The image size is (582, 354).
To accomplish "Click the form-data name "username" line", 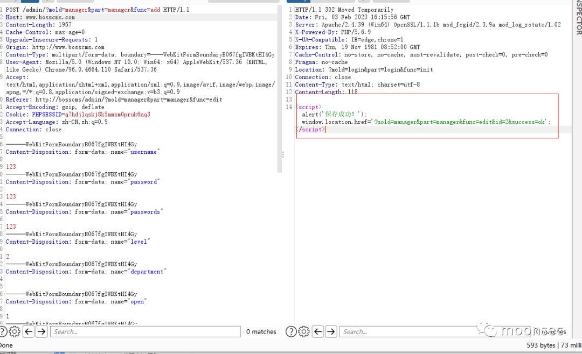I will click(x=82, y=152).
